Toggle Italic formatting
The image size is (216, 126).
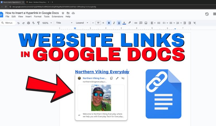point(114,23)
